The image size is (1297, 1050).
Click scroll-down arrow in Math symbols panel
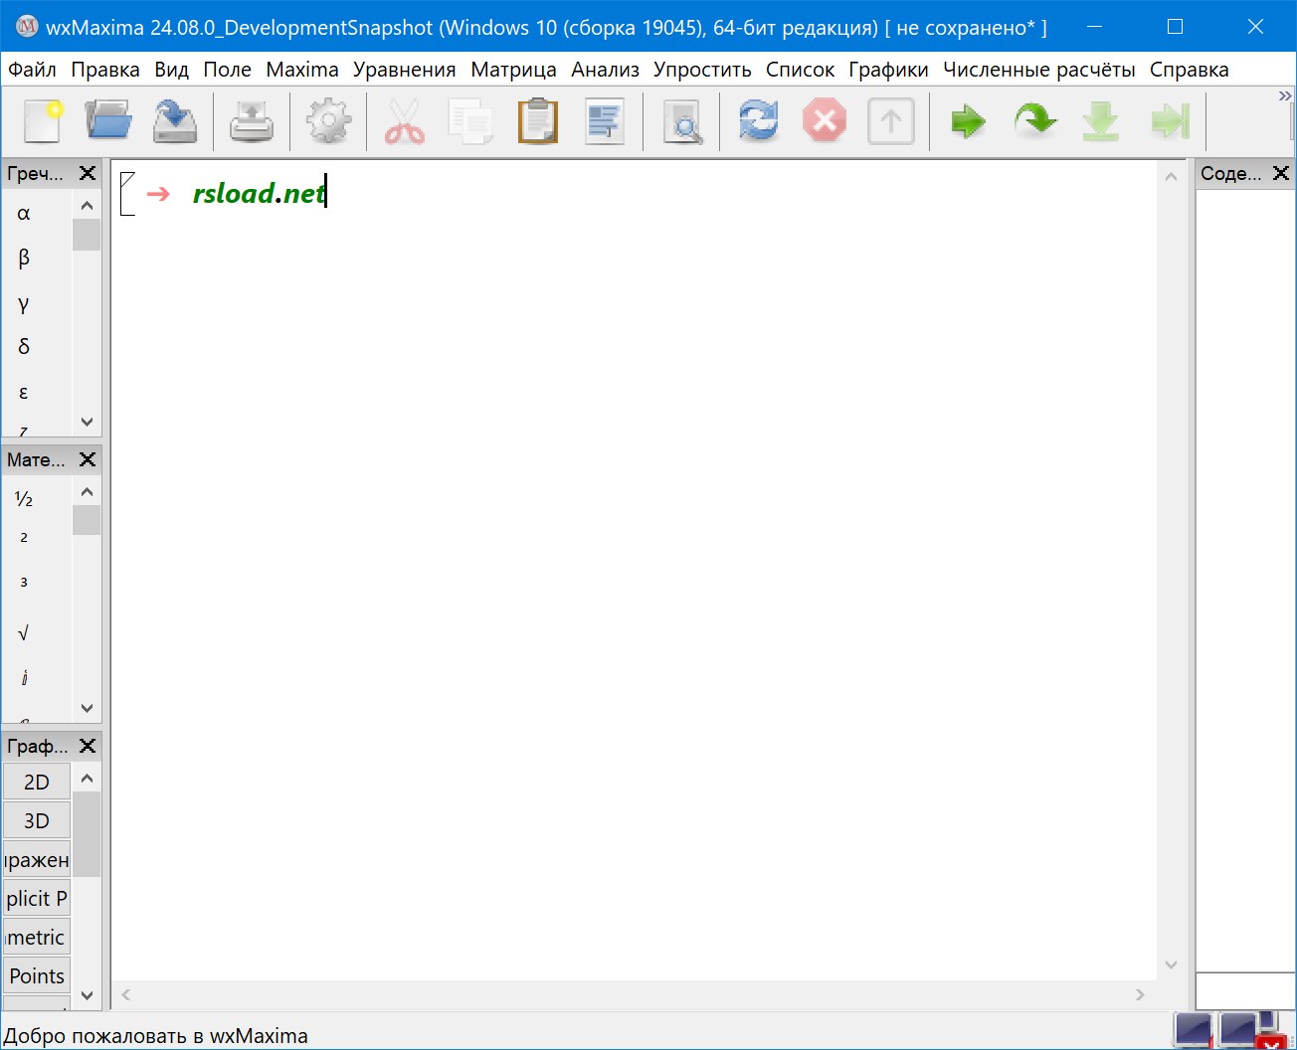tap(87, 708)
